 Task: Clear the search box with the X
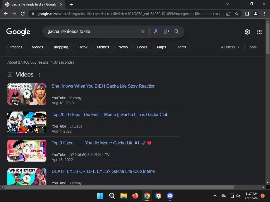coord(143,32)
